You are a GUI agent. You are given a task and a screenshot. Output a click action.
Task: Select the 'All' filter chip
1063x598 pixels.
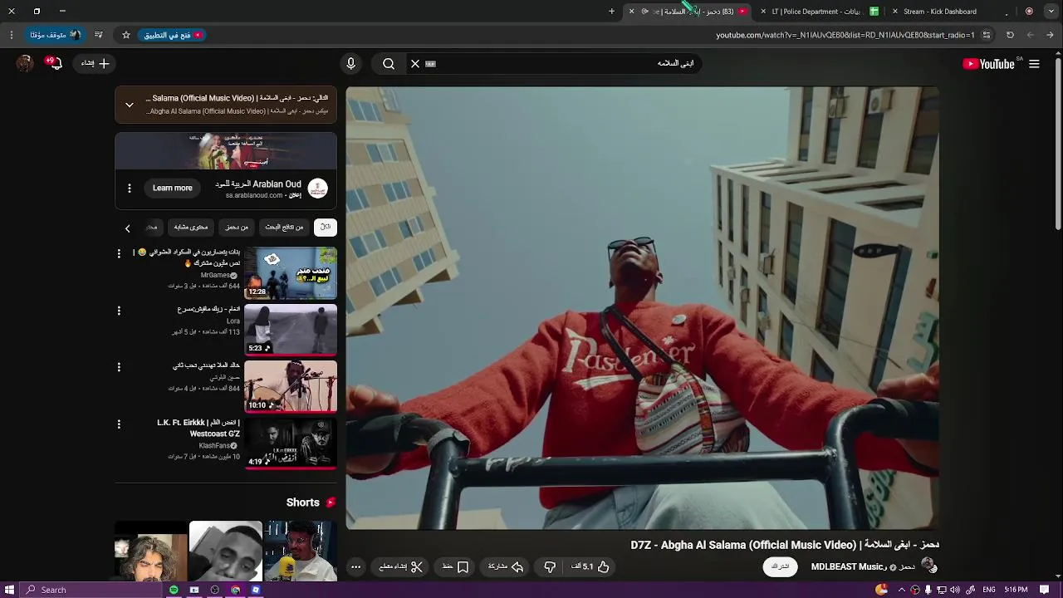326,227
